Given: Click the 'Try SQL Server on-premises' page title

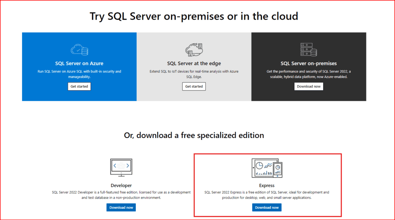Looking at the screenshot, I should tap(194, 16).
